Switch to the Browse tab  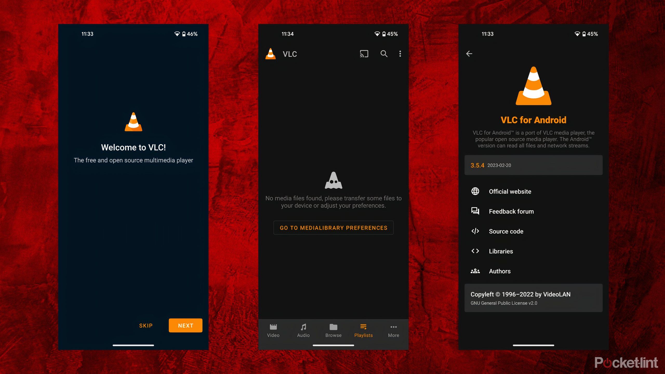tap(334, 330)
